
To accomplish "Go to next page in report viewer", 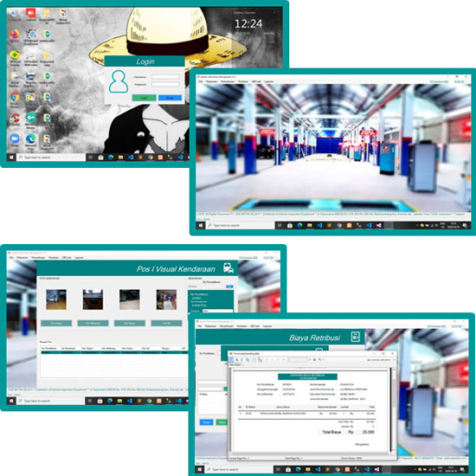I will click(x=278, y=359).
